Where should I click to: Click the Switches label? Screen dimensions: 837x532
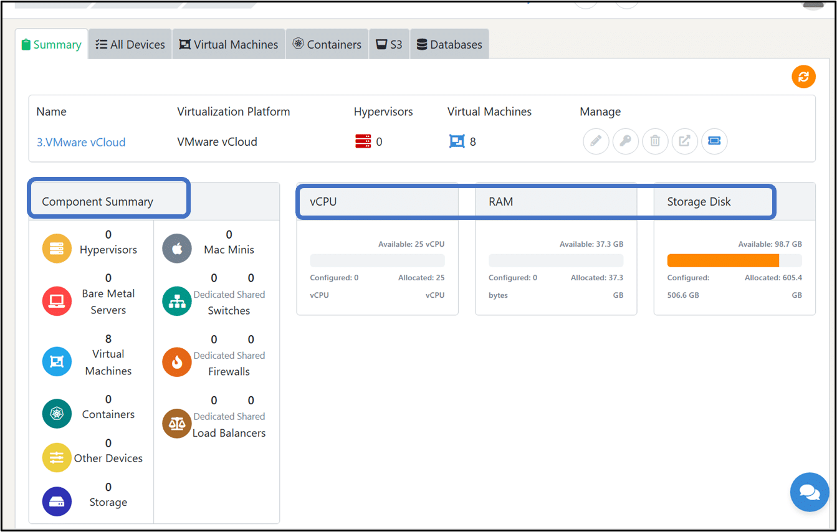(x=229, y=310)
